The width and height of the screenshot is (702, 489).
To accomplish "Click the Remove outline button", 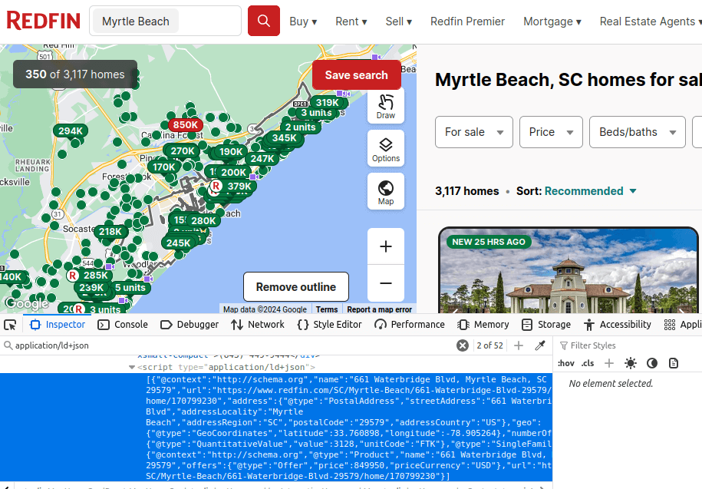I will [x=296, y=286].
